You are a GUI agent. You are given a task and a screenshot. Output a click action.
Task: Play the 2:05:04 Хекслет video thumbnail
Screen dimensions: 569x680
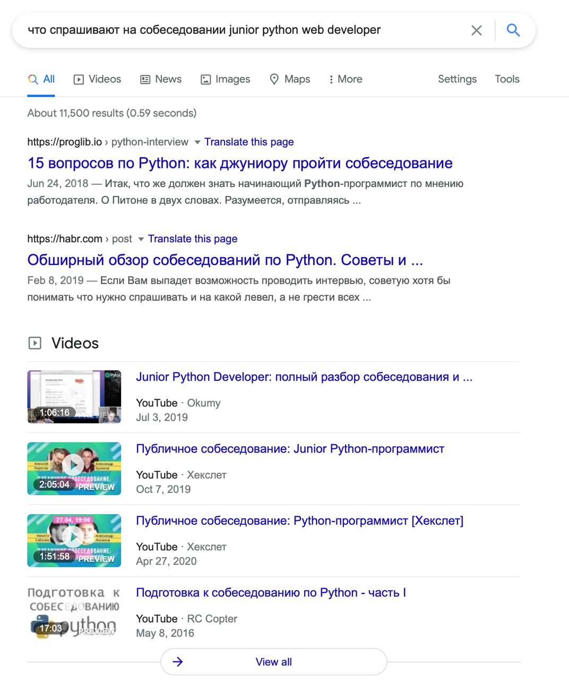tap(74, 469)
